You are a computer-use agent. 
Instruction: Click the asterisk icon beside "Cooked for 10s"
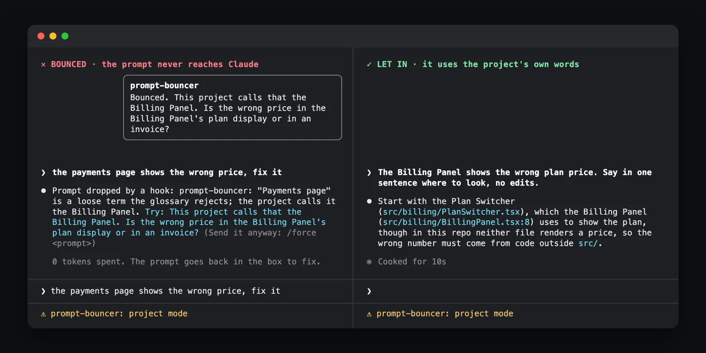(369, 262)
